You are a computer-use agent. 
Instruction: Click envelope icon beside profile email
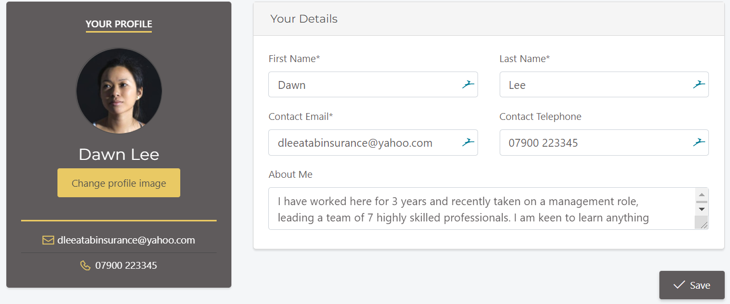[x=48, y=240]
